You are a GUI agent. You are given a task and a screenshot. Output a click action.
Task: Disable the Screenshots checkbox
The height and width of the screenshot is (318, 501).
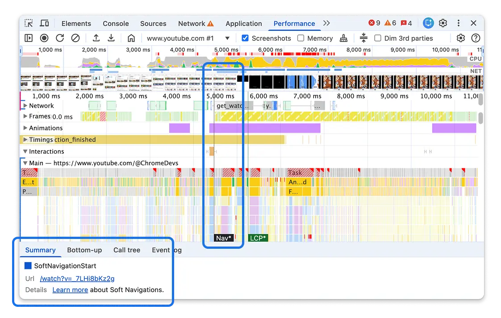coord(245,38)
